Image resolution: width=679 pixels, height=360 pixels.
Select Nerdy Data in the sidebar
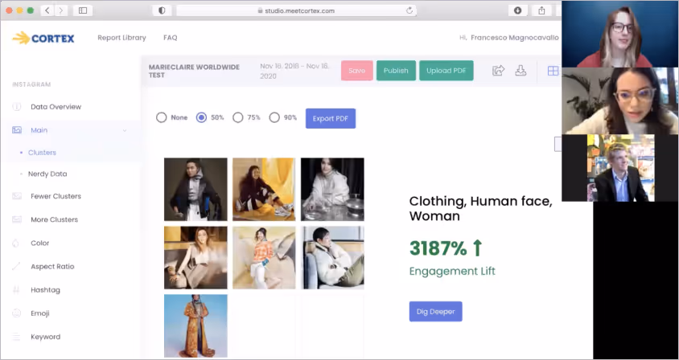(47, 174)
